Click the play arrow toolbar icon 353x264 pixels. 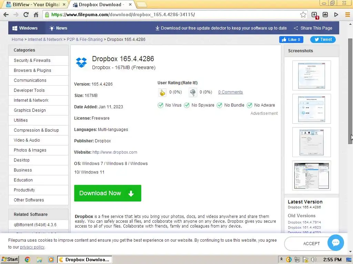[336, 14]
